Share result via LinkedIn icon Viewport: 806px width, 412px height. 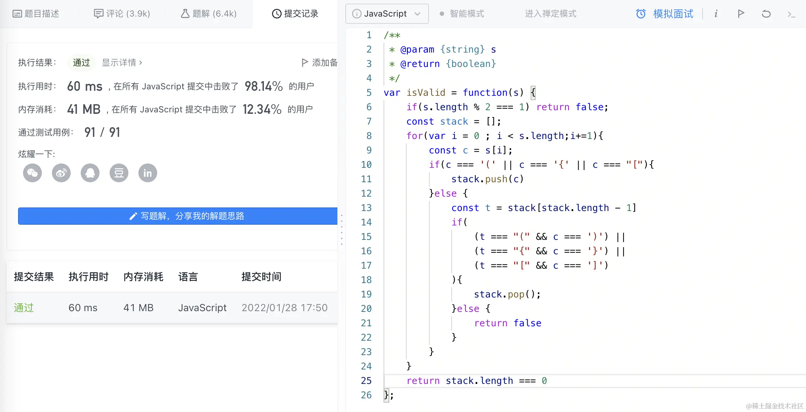(148, 173)
